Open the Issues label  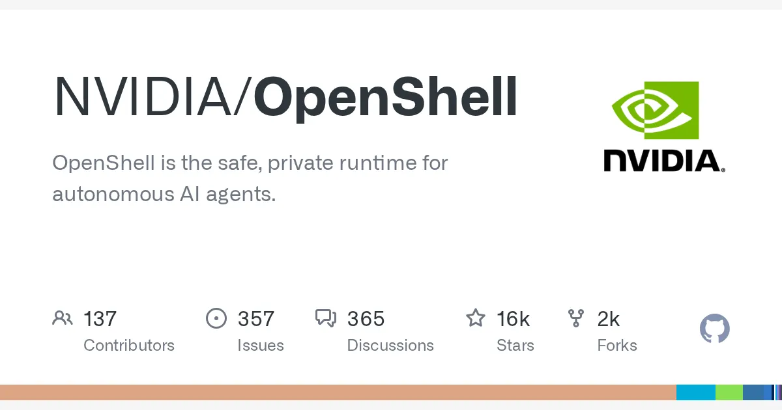(261, 345)
